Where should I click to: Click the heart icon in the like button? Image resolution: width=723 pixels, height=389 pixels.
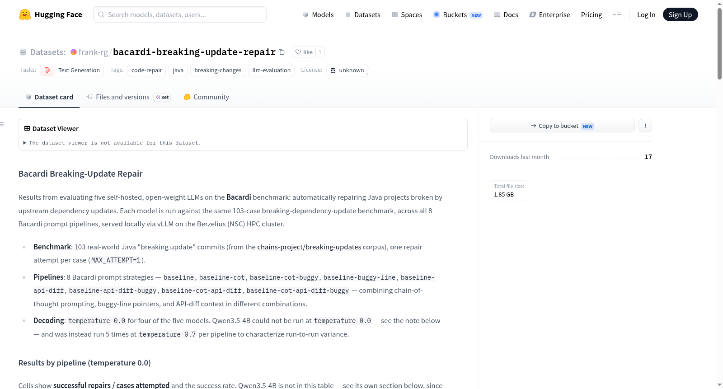pos(298,52)
